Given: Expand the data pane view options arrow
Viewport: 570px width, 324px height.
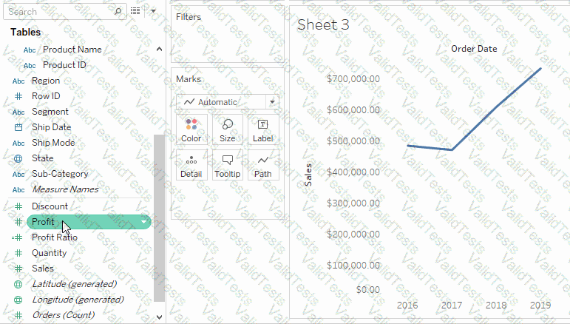Looking at the screenshot, I should pos(153,11).
